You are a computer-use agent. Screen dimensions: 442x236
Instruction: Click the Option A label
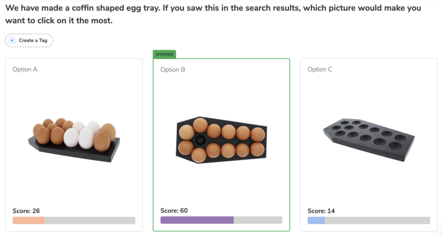[25, 69]
